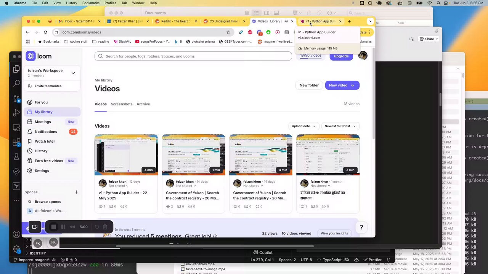
Task: Open the help question mark button
Action: coord(361,227)
